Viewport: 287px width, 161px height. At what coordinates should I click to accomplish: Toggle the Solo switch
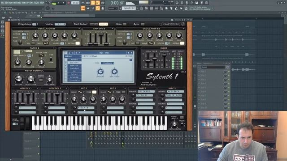click(x=125, y=24)
